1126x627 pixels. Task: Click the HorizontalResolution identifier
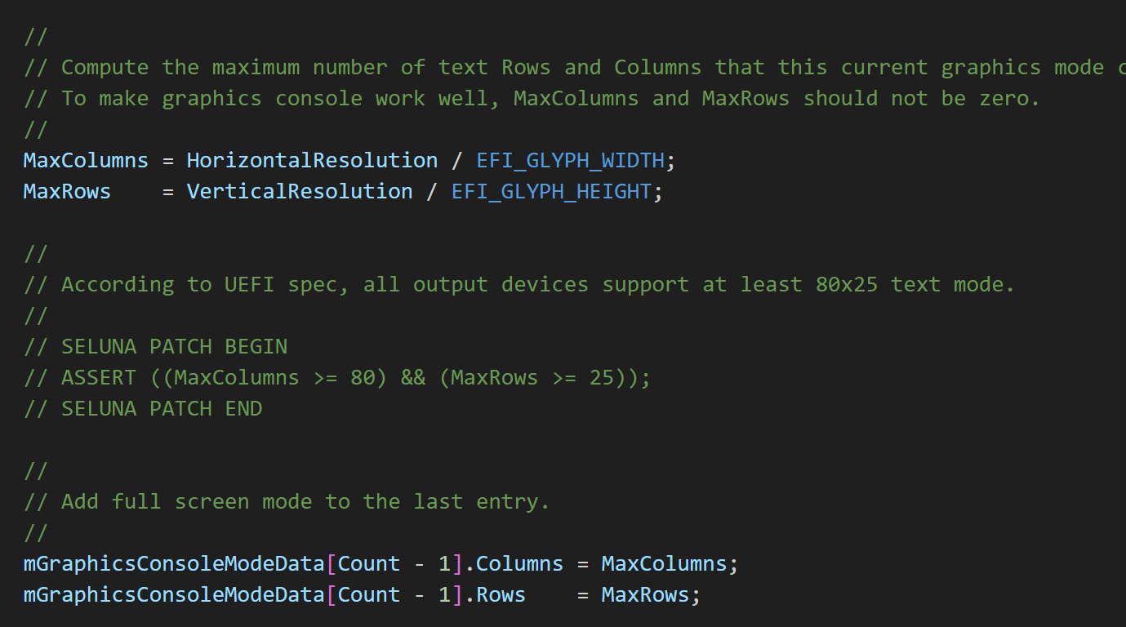312,160
